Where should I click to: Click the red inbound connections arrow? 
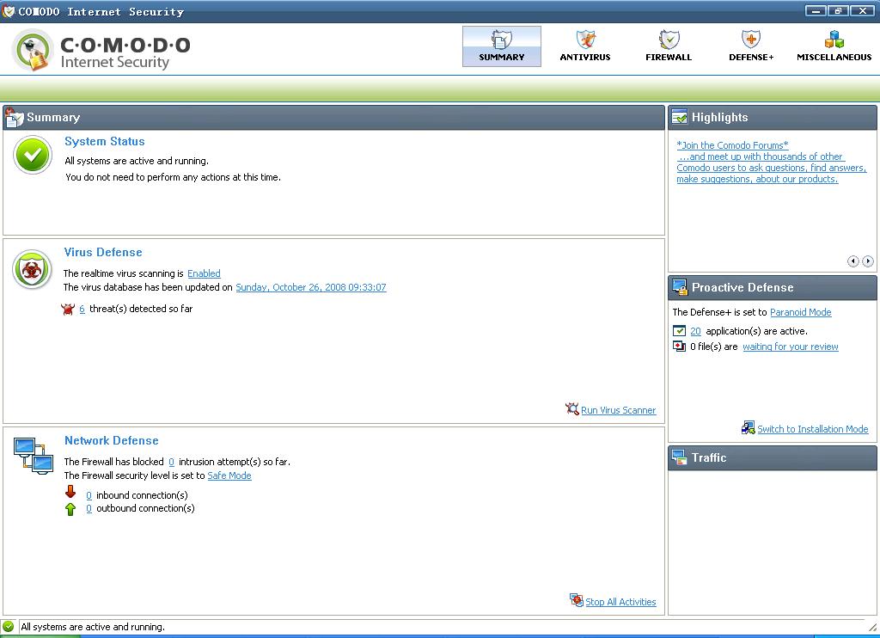point(70,492)
